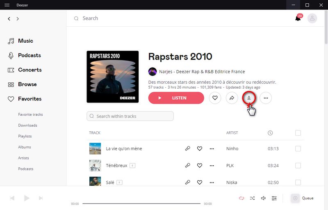The image size is (328, 210).
Task: Show lyrics microphone for Ténébreux
Action: tap(187, 165)
